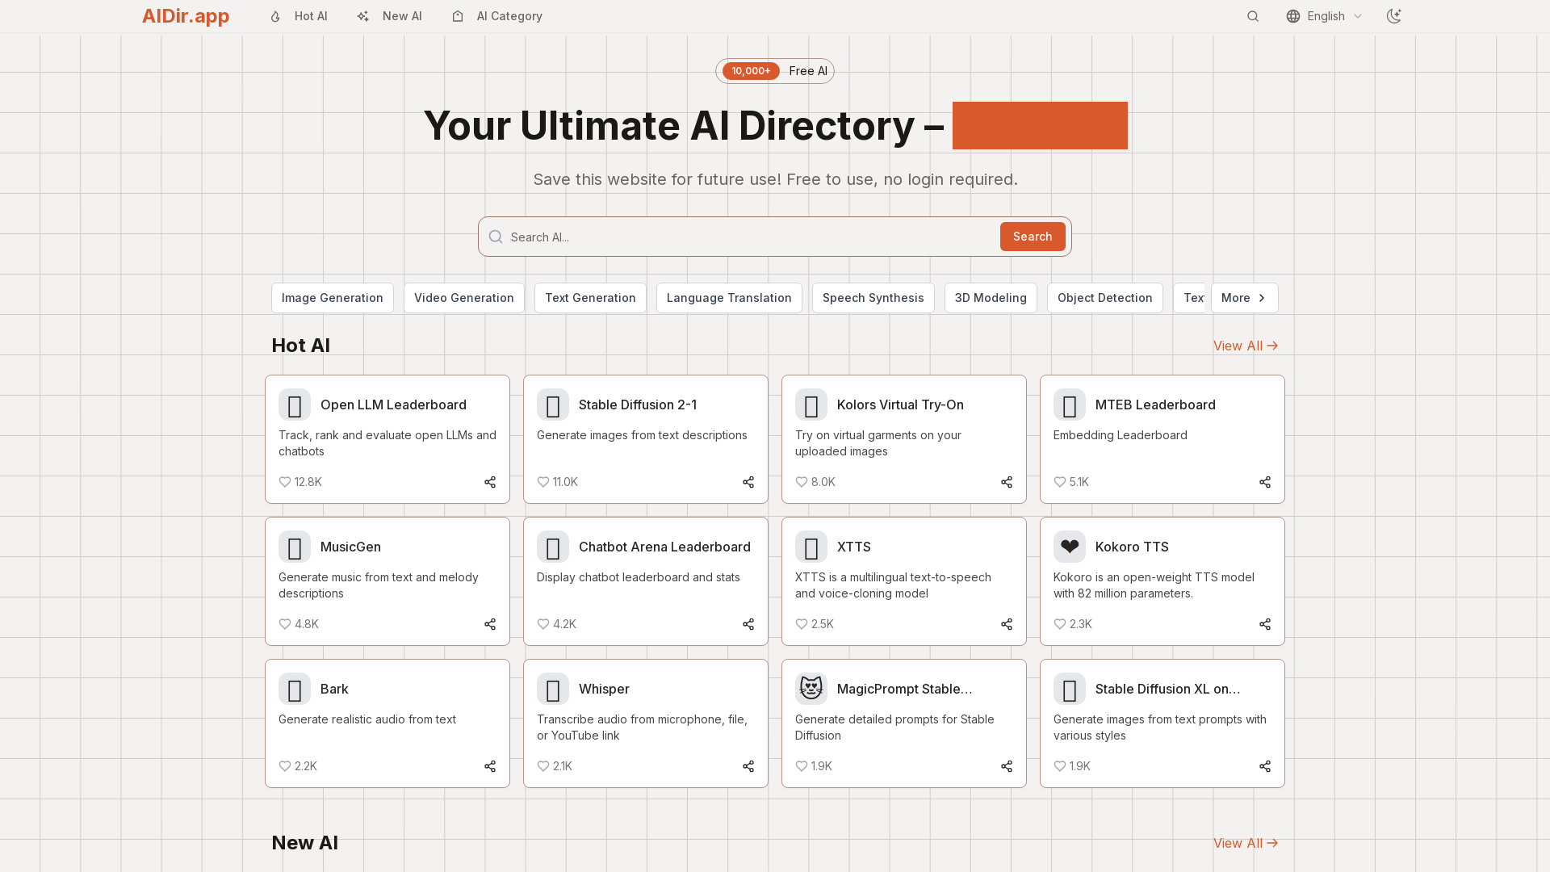
Task: Open the Chatbot Arena Leaderboard title
Action: tap(664, 547)
